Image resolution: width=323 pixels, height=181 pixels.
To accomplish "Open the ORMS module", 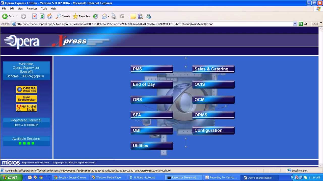I will (x=213, y=115).
